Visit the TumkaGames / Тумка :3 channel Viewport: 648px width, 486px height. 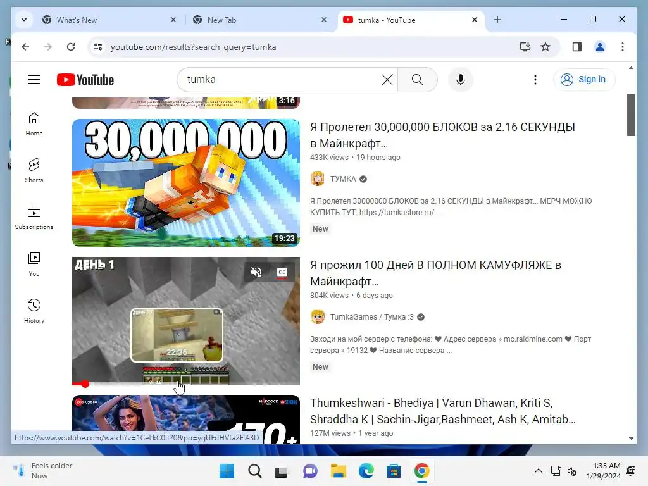[x=371, y=317]
